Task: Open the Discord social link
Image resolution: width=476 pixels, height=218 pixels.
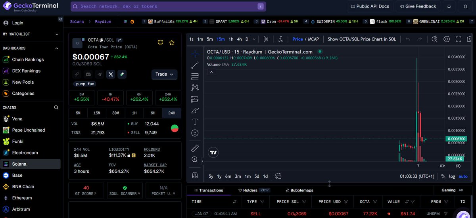Action: (x=88, y=74)
